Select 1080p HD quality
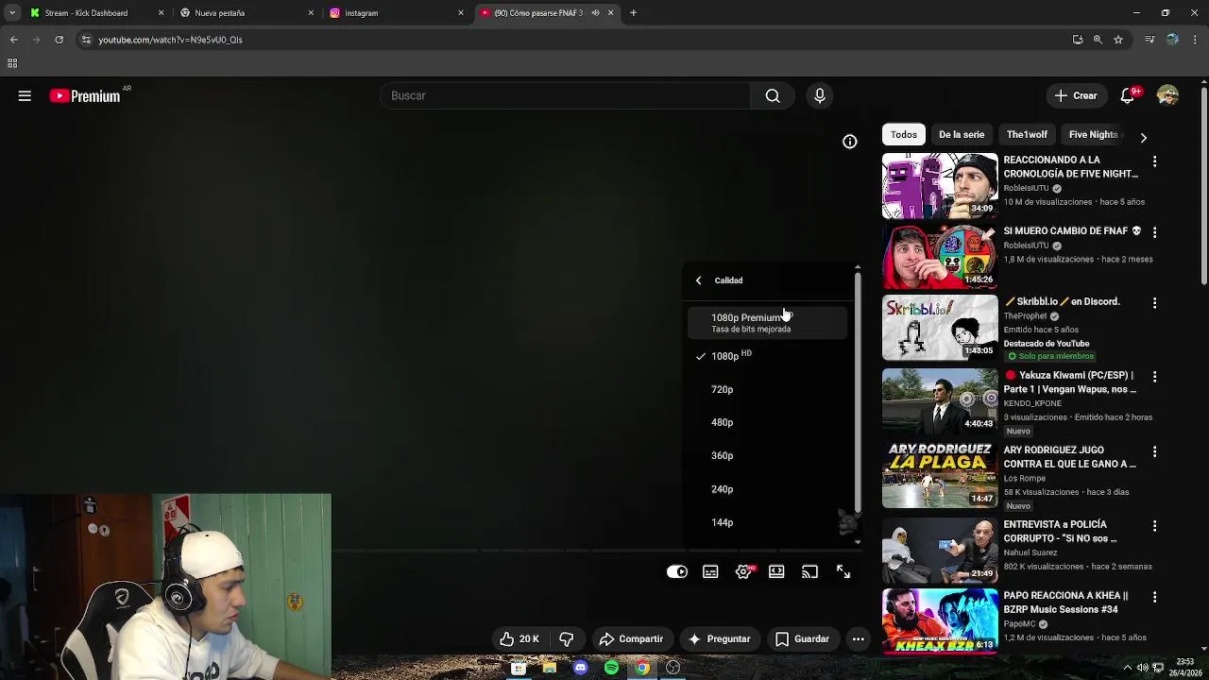The height and width of the screenshot is (680, 1209). pos(766,356)
